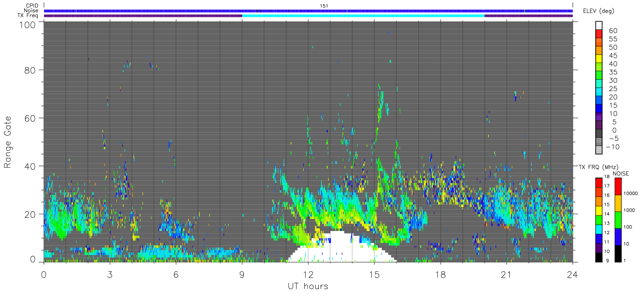Viewport: 644px width, 297px height.
Task: Click x-axis tick label '12'
Action: tap(308, 274)
